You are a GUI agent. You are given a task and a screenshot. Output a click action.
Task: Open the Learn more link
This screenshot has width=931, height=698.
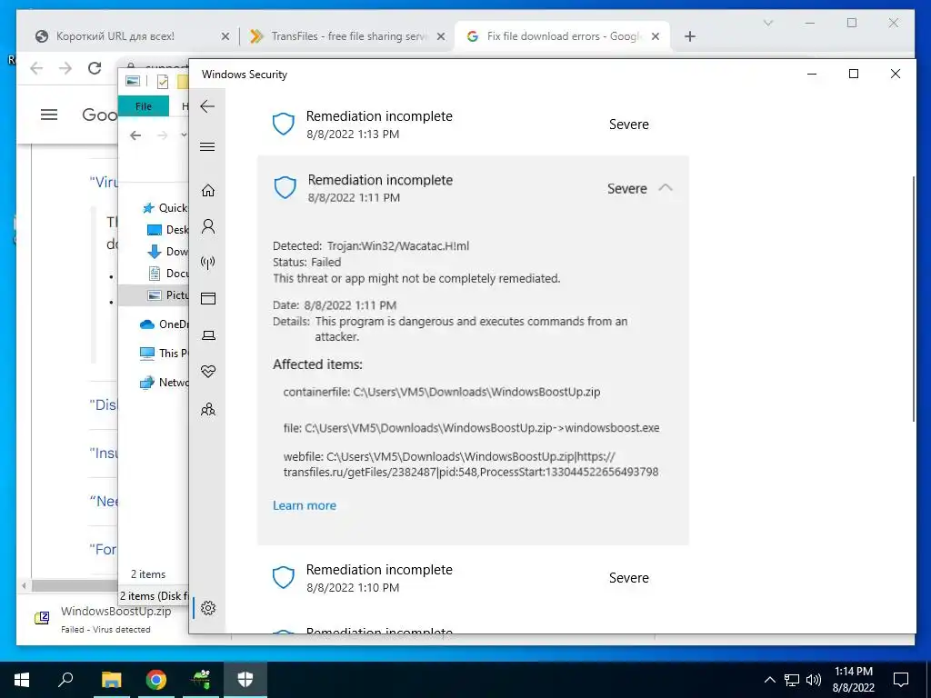coord(305,505)
